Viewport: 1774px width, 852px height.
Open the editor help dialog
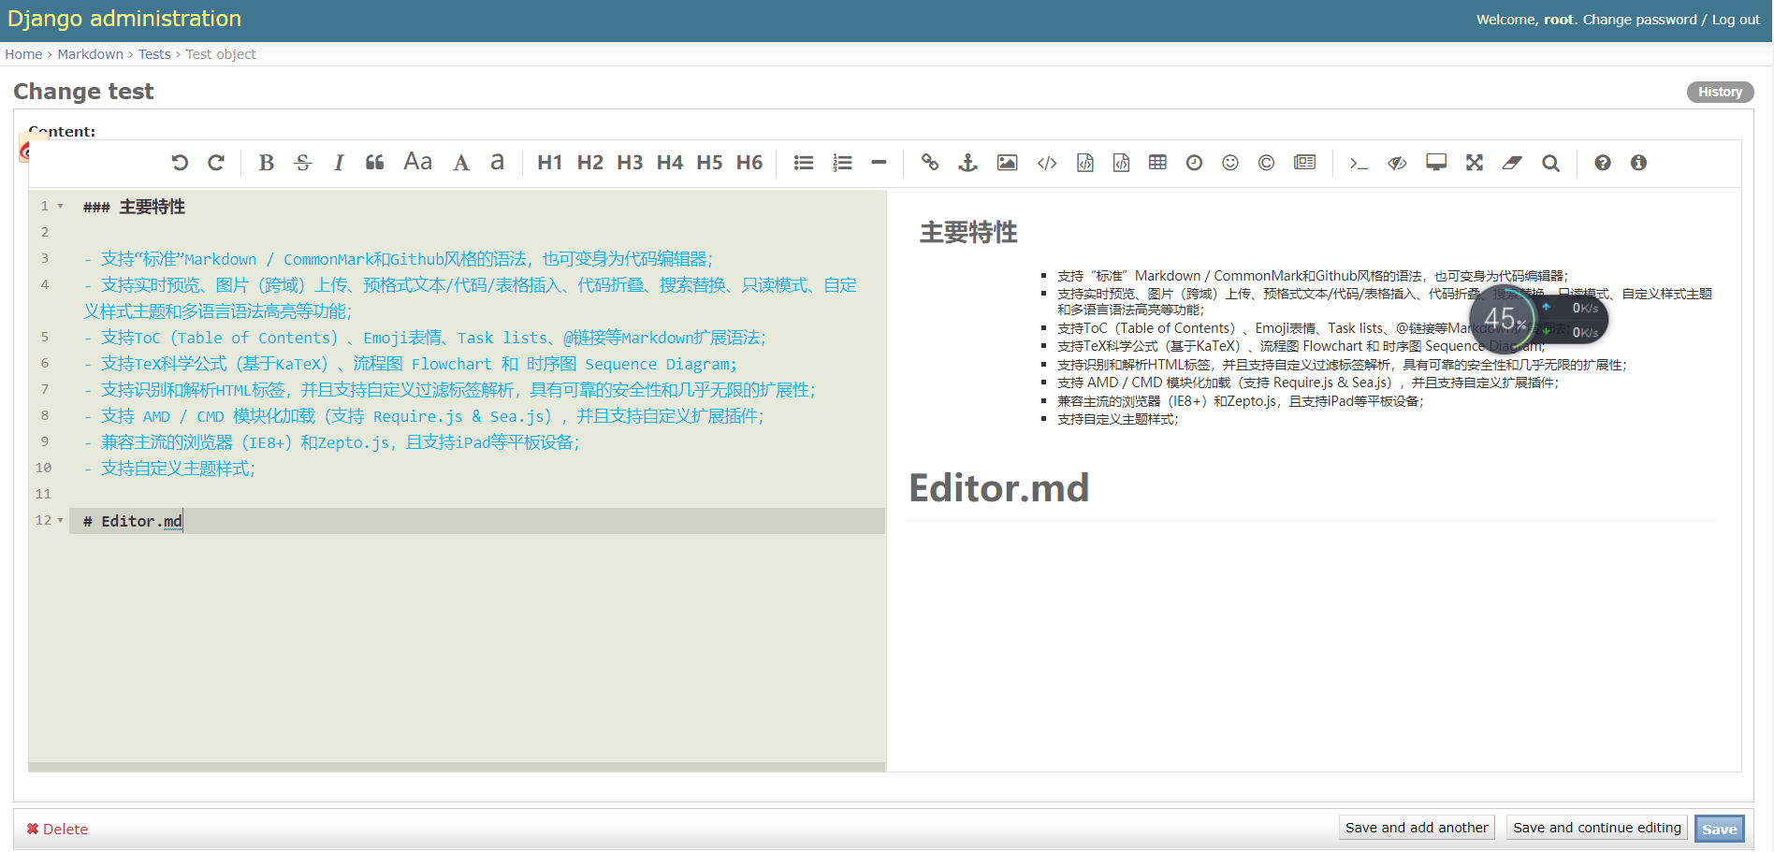pyautogui.click(x=1603, y=163)
